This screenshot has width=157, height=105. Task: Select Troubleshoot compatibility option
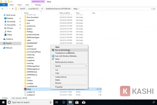tap(69, 53)
